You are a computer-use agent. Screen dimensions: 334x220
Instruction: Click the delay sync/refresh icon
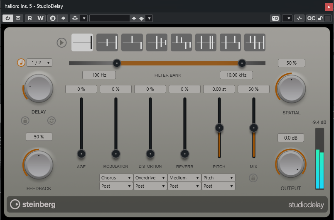tap(52, 121)
